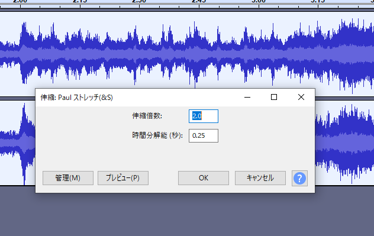Click the 時間分解能 (秒) input field
This screenshot has height=236, width=374.
click(x=204, y=135)
